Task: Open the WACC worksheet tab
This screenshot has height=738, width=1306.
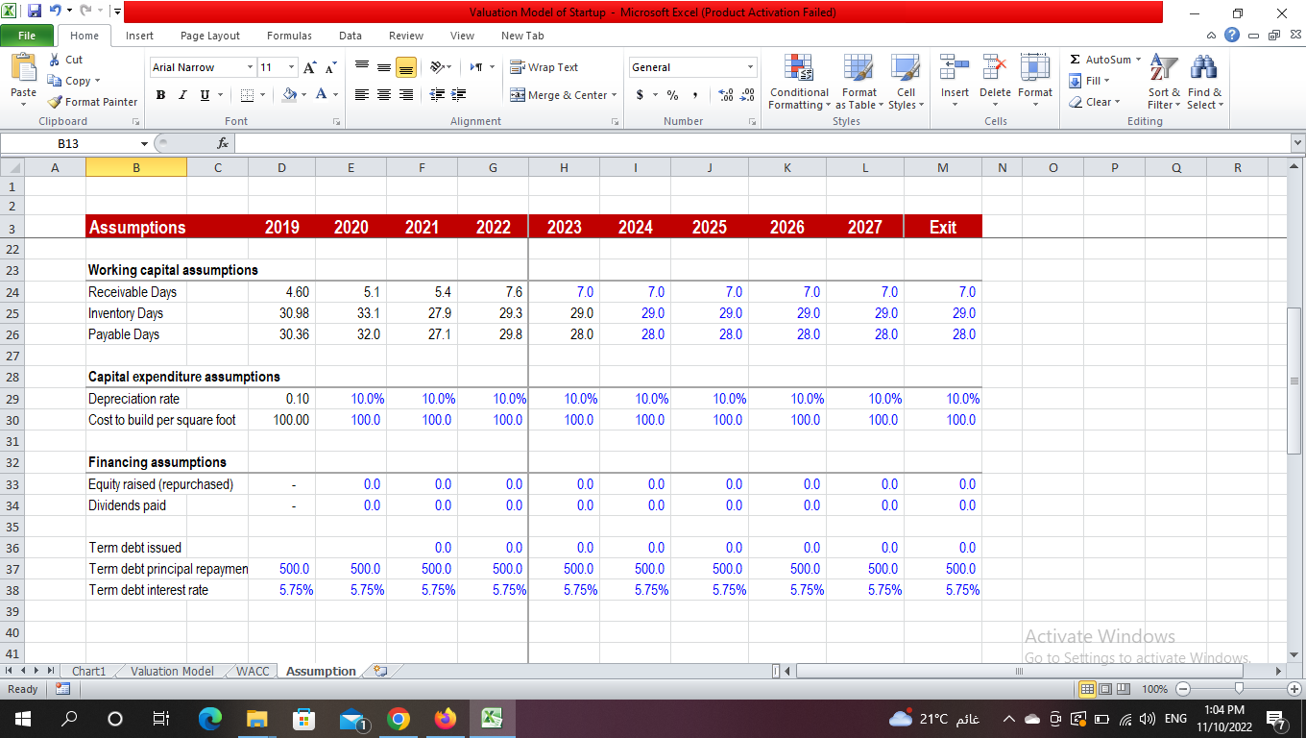Action: point(251,671)
